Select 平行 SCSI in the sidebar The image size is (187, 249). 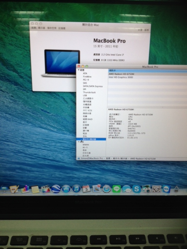tap(87, 110)
